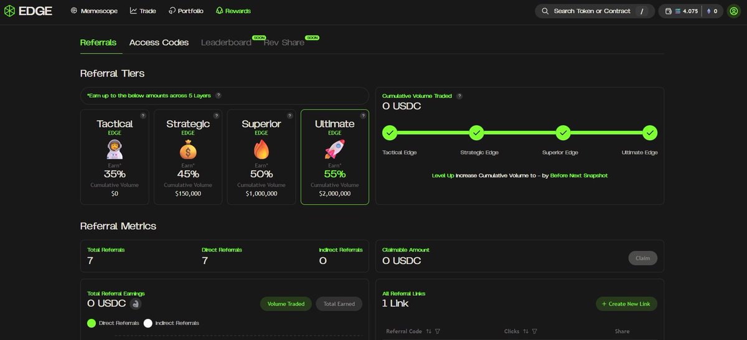Select the Tactical Edge tier card
This screenshot has height=340, width=747.
(115, 157)
